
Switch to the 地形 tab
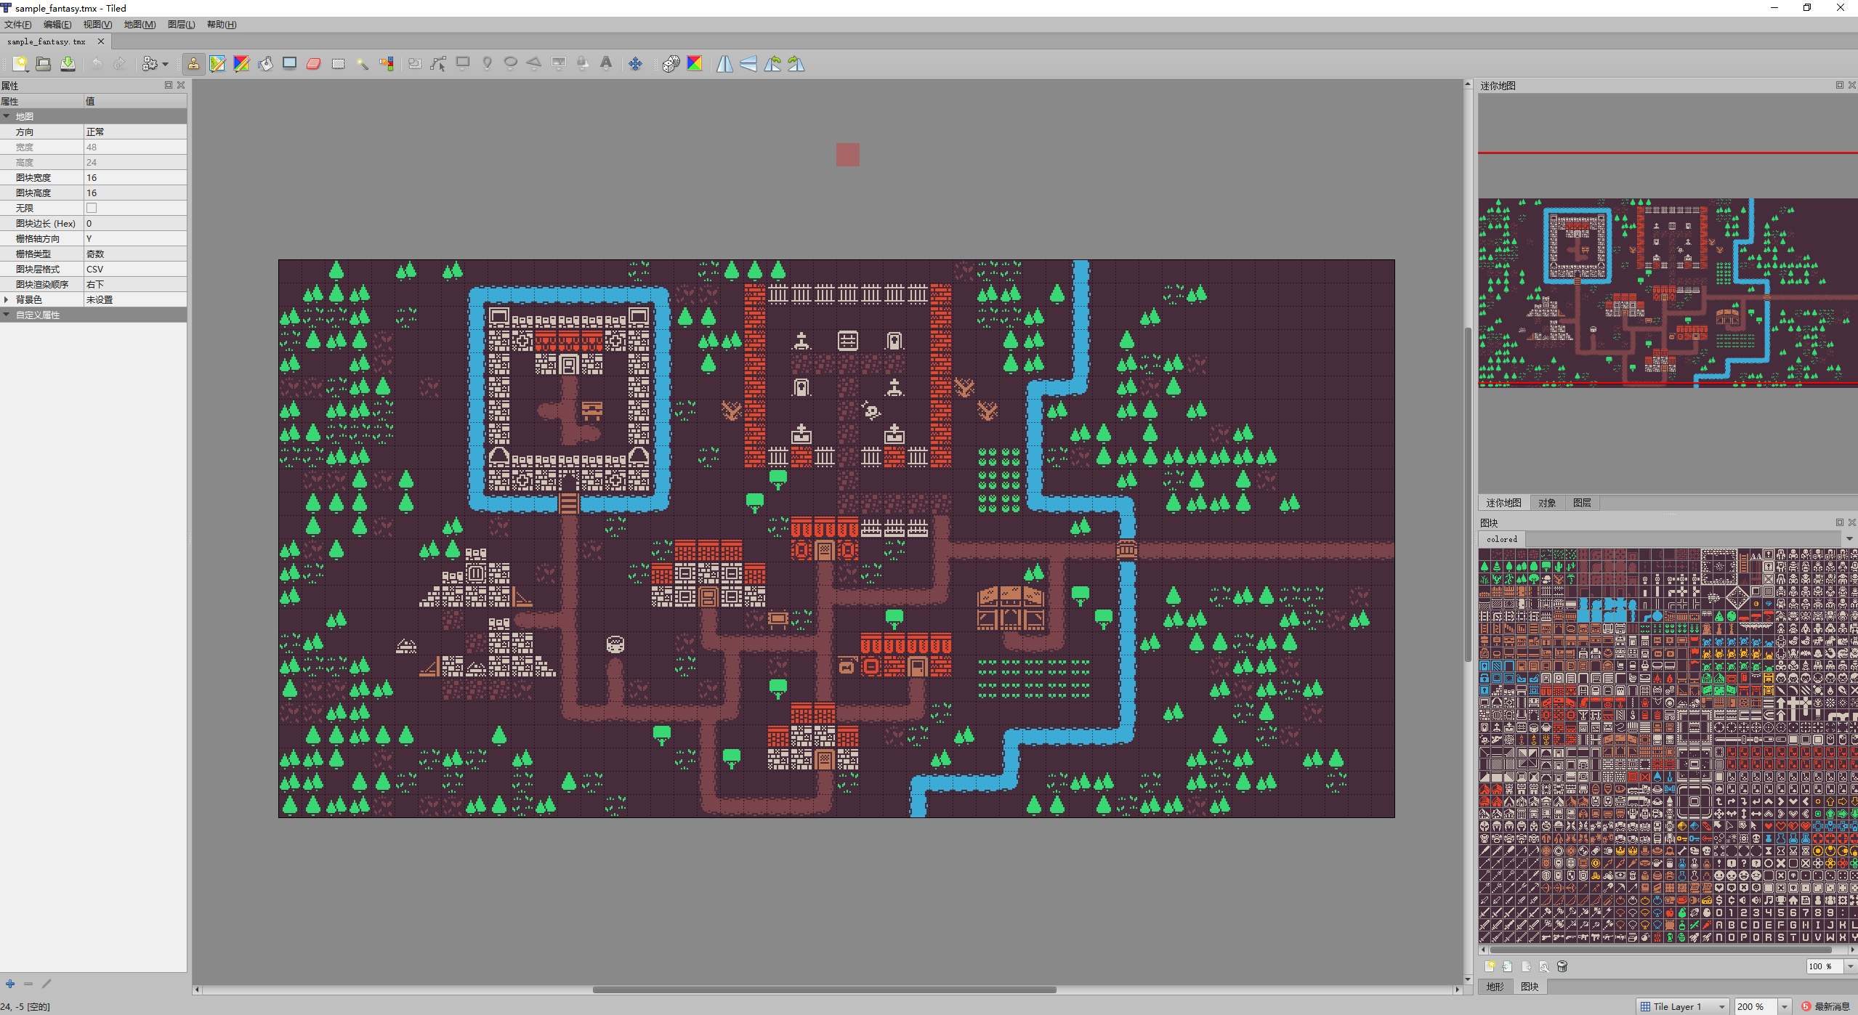tap(1495, 987)
